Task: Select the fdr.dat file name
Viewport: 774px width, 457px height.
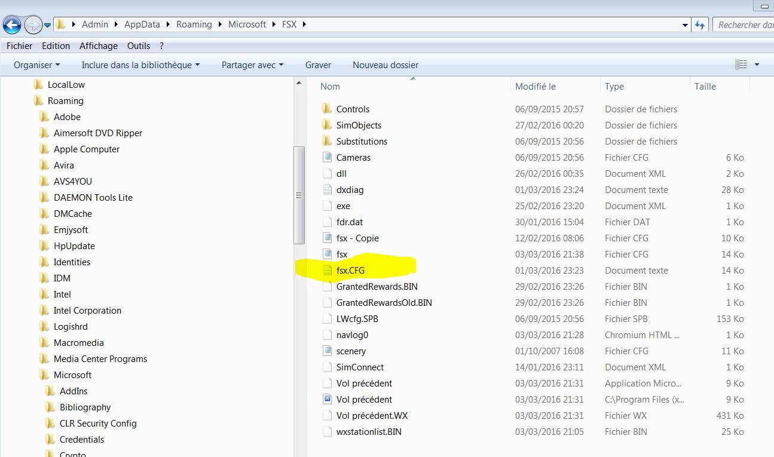Action: pyautogui.click(x=350, y=222)
